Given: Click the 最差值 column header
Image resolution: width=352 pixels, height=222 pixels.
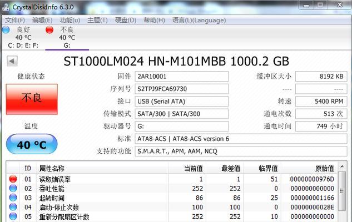Looking at the screenshot, I should pyautogui.click(x=225, y=168).
